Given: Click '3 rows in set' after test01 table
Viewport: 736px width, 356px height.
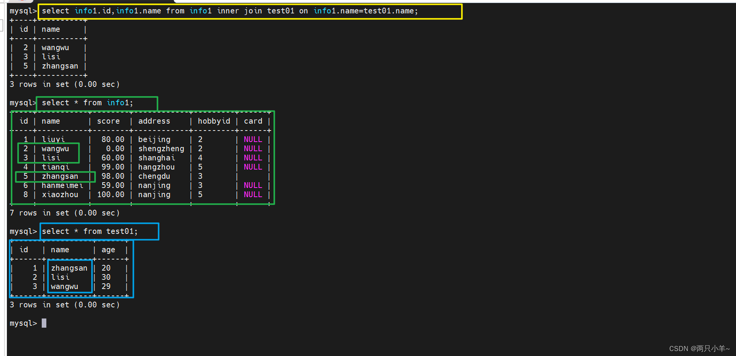Looking at the screenshot, I should pyautogui.click(x=65, y=305).
